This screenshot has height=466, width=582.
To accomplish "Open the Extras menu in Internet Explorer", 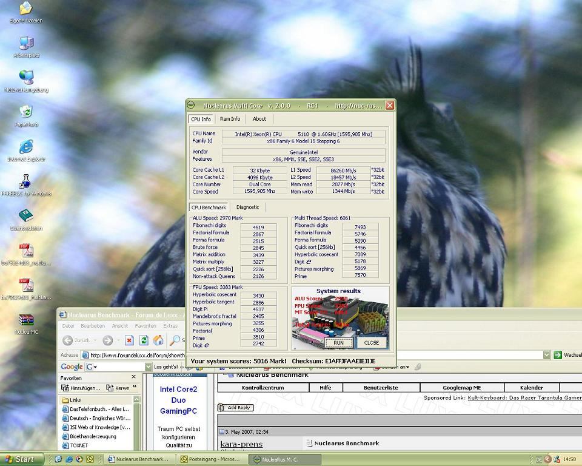I will point(170,326).
